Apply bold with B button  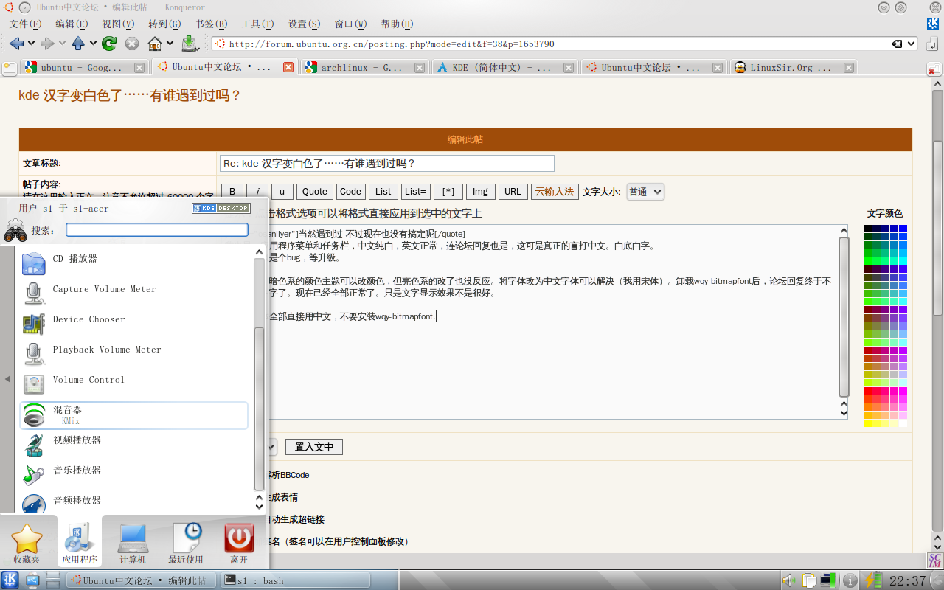pyautogui.click(x=232, y=192)
